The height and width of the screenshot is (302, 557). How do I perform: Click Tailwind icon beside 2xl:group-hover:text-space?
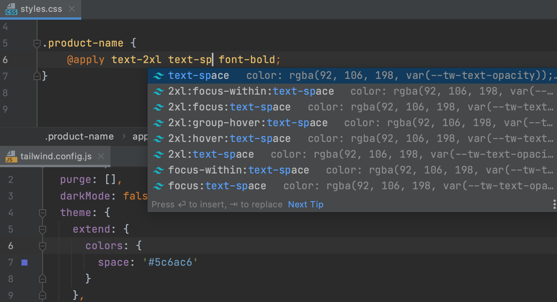[x=159, y=123]
